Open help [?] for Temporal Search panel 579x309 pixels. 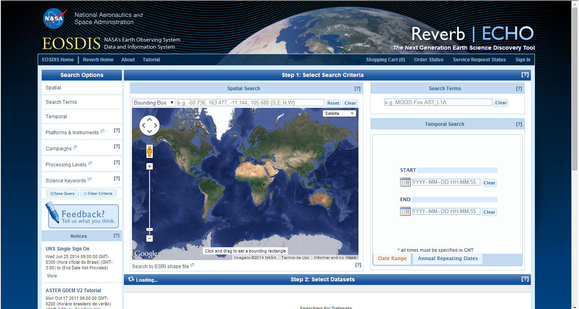click(519, 124)
